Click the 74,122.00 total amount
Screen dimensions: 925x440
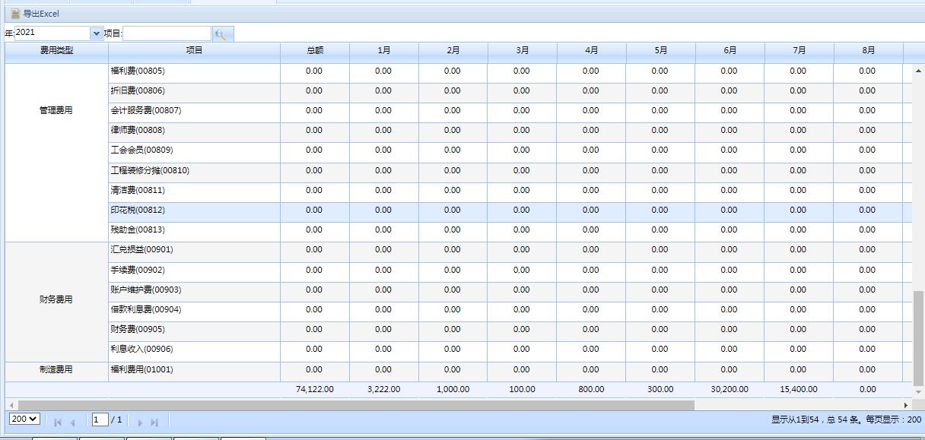tap(315, 389)
